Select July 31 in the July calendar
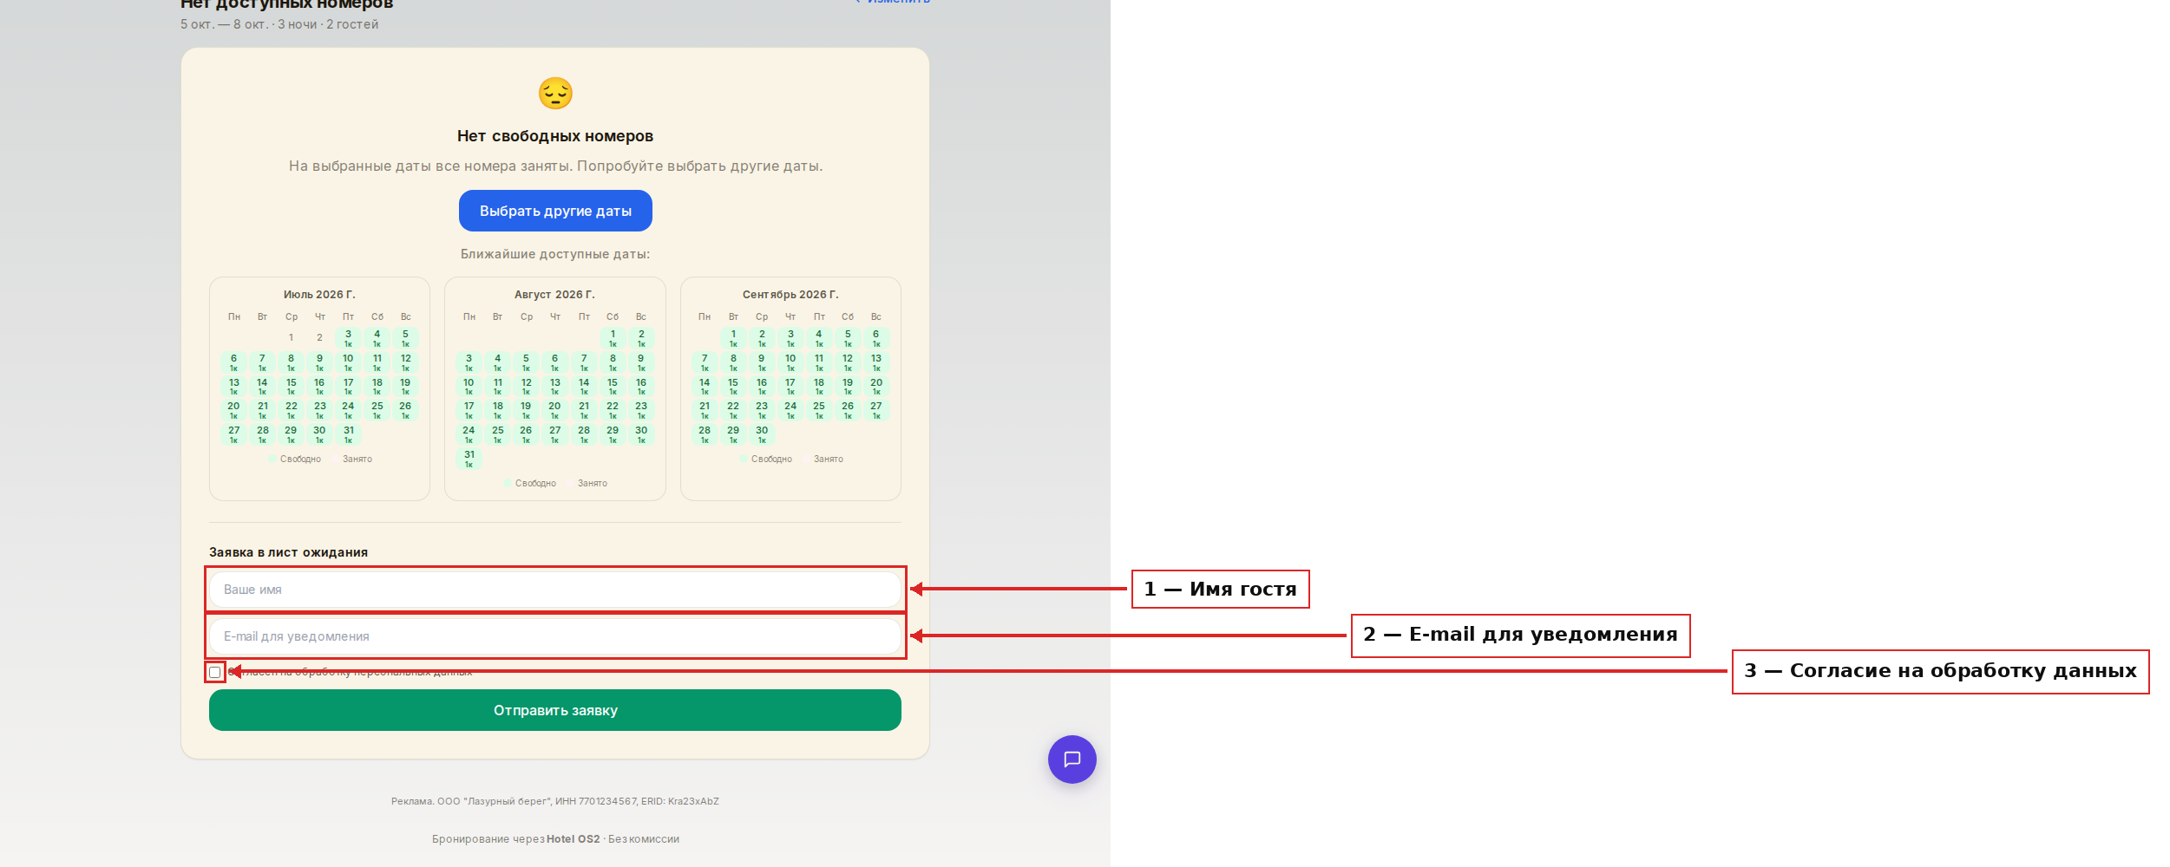2170x867 pixels. tap(348, 433)
